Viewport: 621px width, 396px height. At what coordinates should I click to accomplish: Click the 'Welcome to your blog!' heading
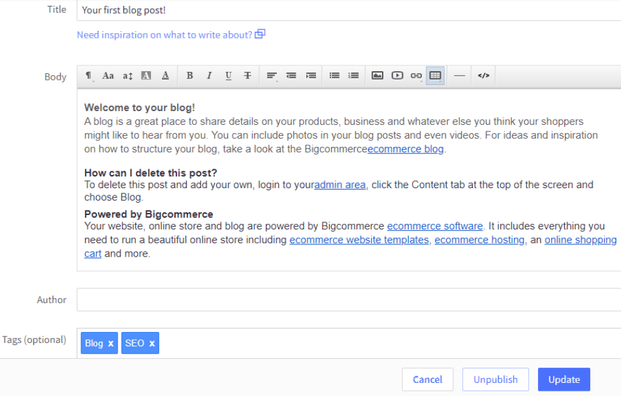click(139, 108)
